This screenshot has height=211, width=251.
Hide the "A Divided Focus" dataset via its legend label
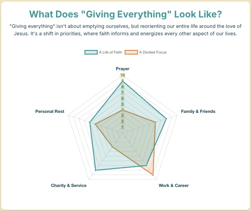pos(153,52)
